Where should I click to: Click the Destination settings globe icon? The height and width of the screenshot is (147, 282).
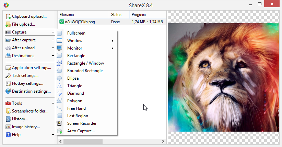[8, 91]
